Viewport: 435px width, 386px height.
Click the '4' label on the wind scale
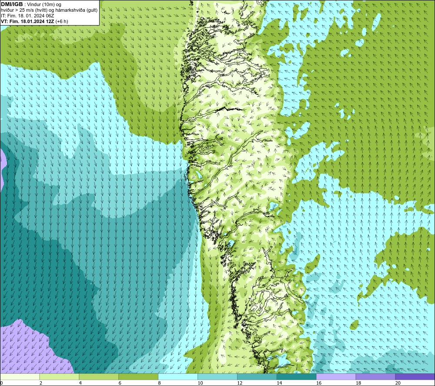[x=80, y=383]
